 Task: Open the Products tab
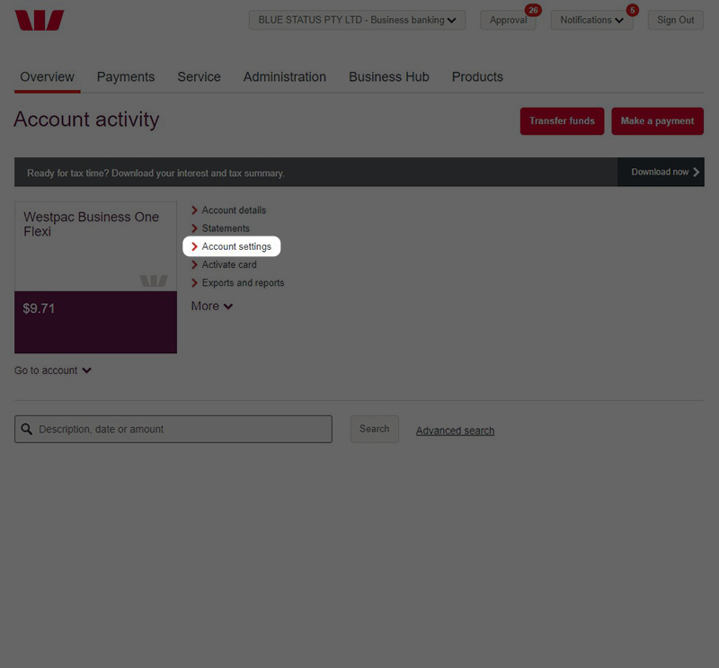tap(477, 76)
